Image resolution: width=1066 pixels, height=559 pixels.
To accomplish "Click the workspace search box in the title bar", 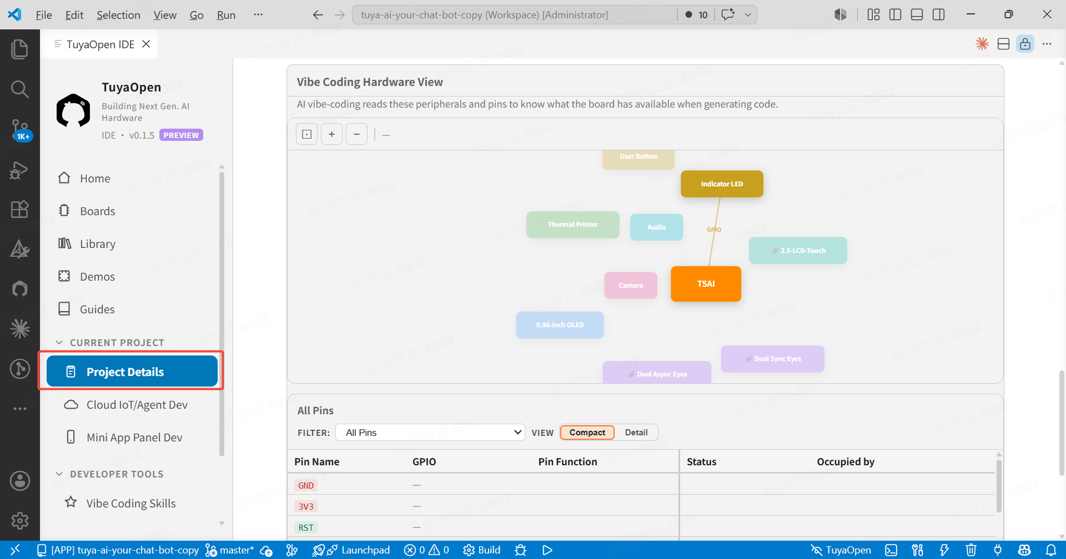I will click(515, 14).
